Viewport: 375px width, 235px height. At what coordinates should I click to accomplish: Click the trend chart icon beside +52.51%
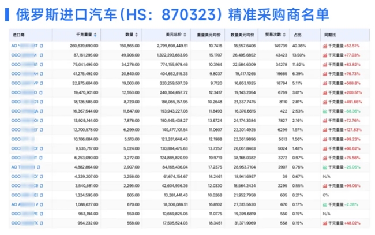coord(325,45)
